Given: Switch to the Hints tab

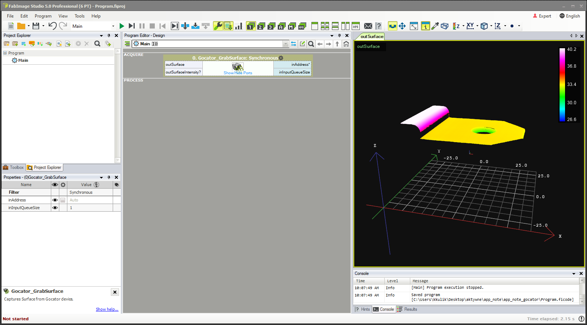Looking at the screenshot, I should [x=362, y=309].
